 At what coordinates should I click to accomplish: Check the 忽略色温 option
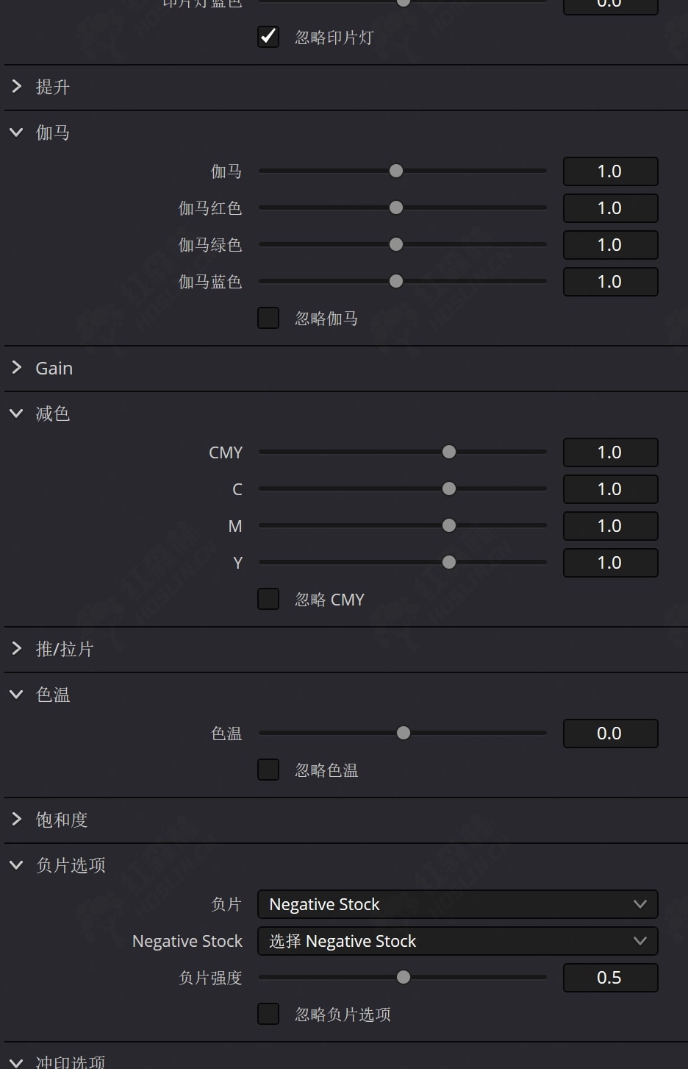click(268, 770)
